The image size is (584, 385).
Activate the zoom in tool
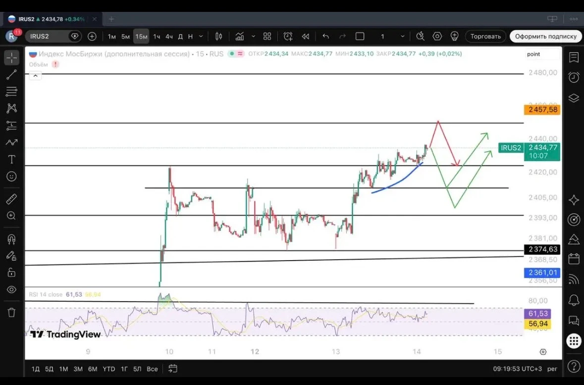coord(11,216)
